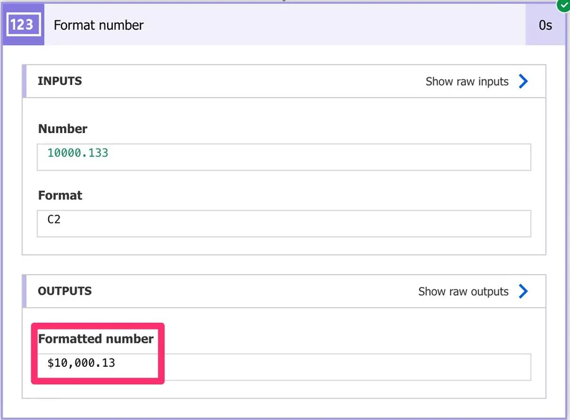The height and width of the screenshot is (420, 570).
Task: Open the Show raw inputs link
Action: pyautogui.click(x=467, y=81)
